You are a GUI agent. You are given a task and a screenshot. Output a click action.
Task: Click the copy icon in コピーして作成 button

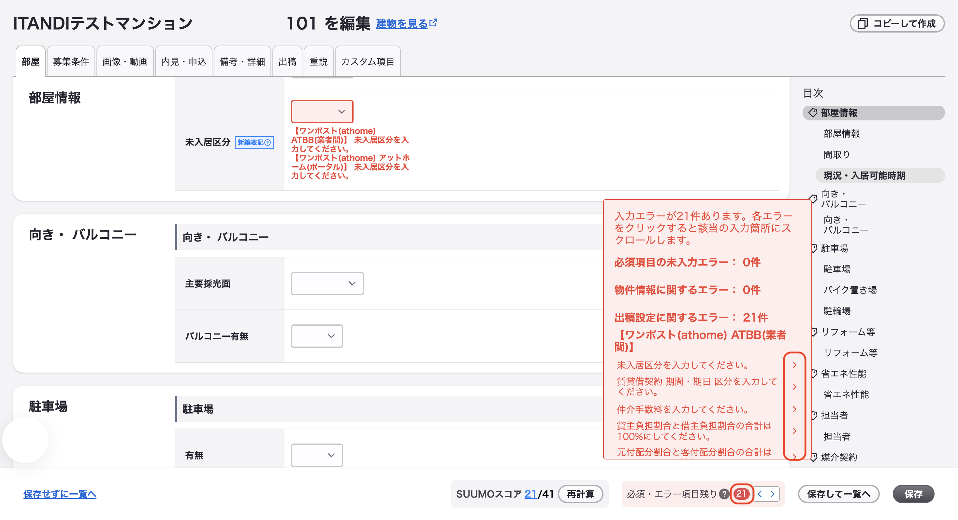863,23
